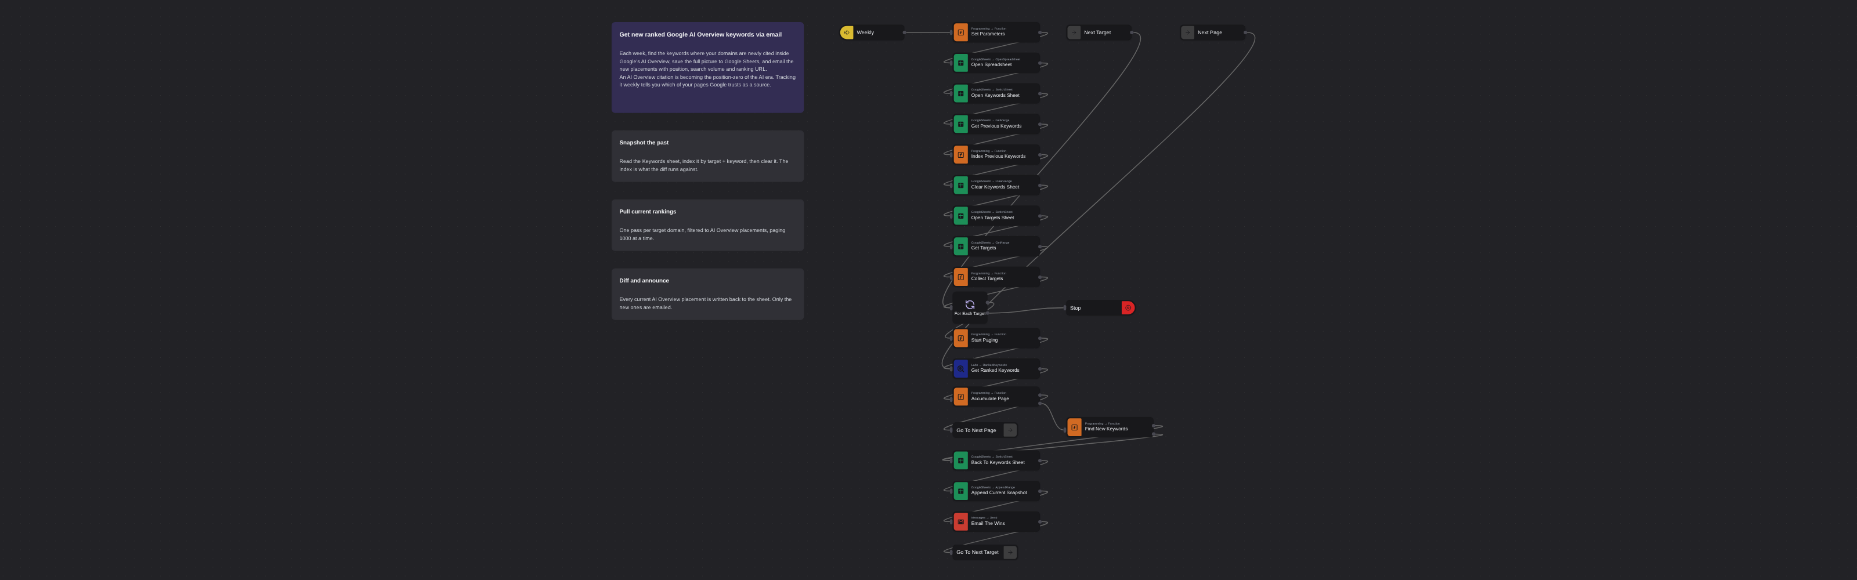
Task: Click the red Stop node icon
Action: click(x=1128, y=307)
